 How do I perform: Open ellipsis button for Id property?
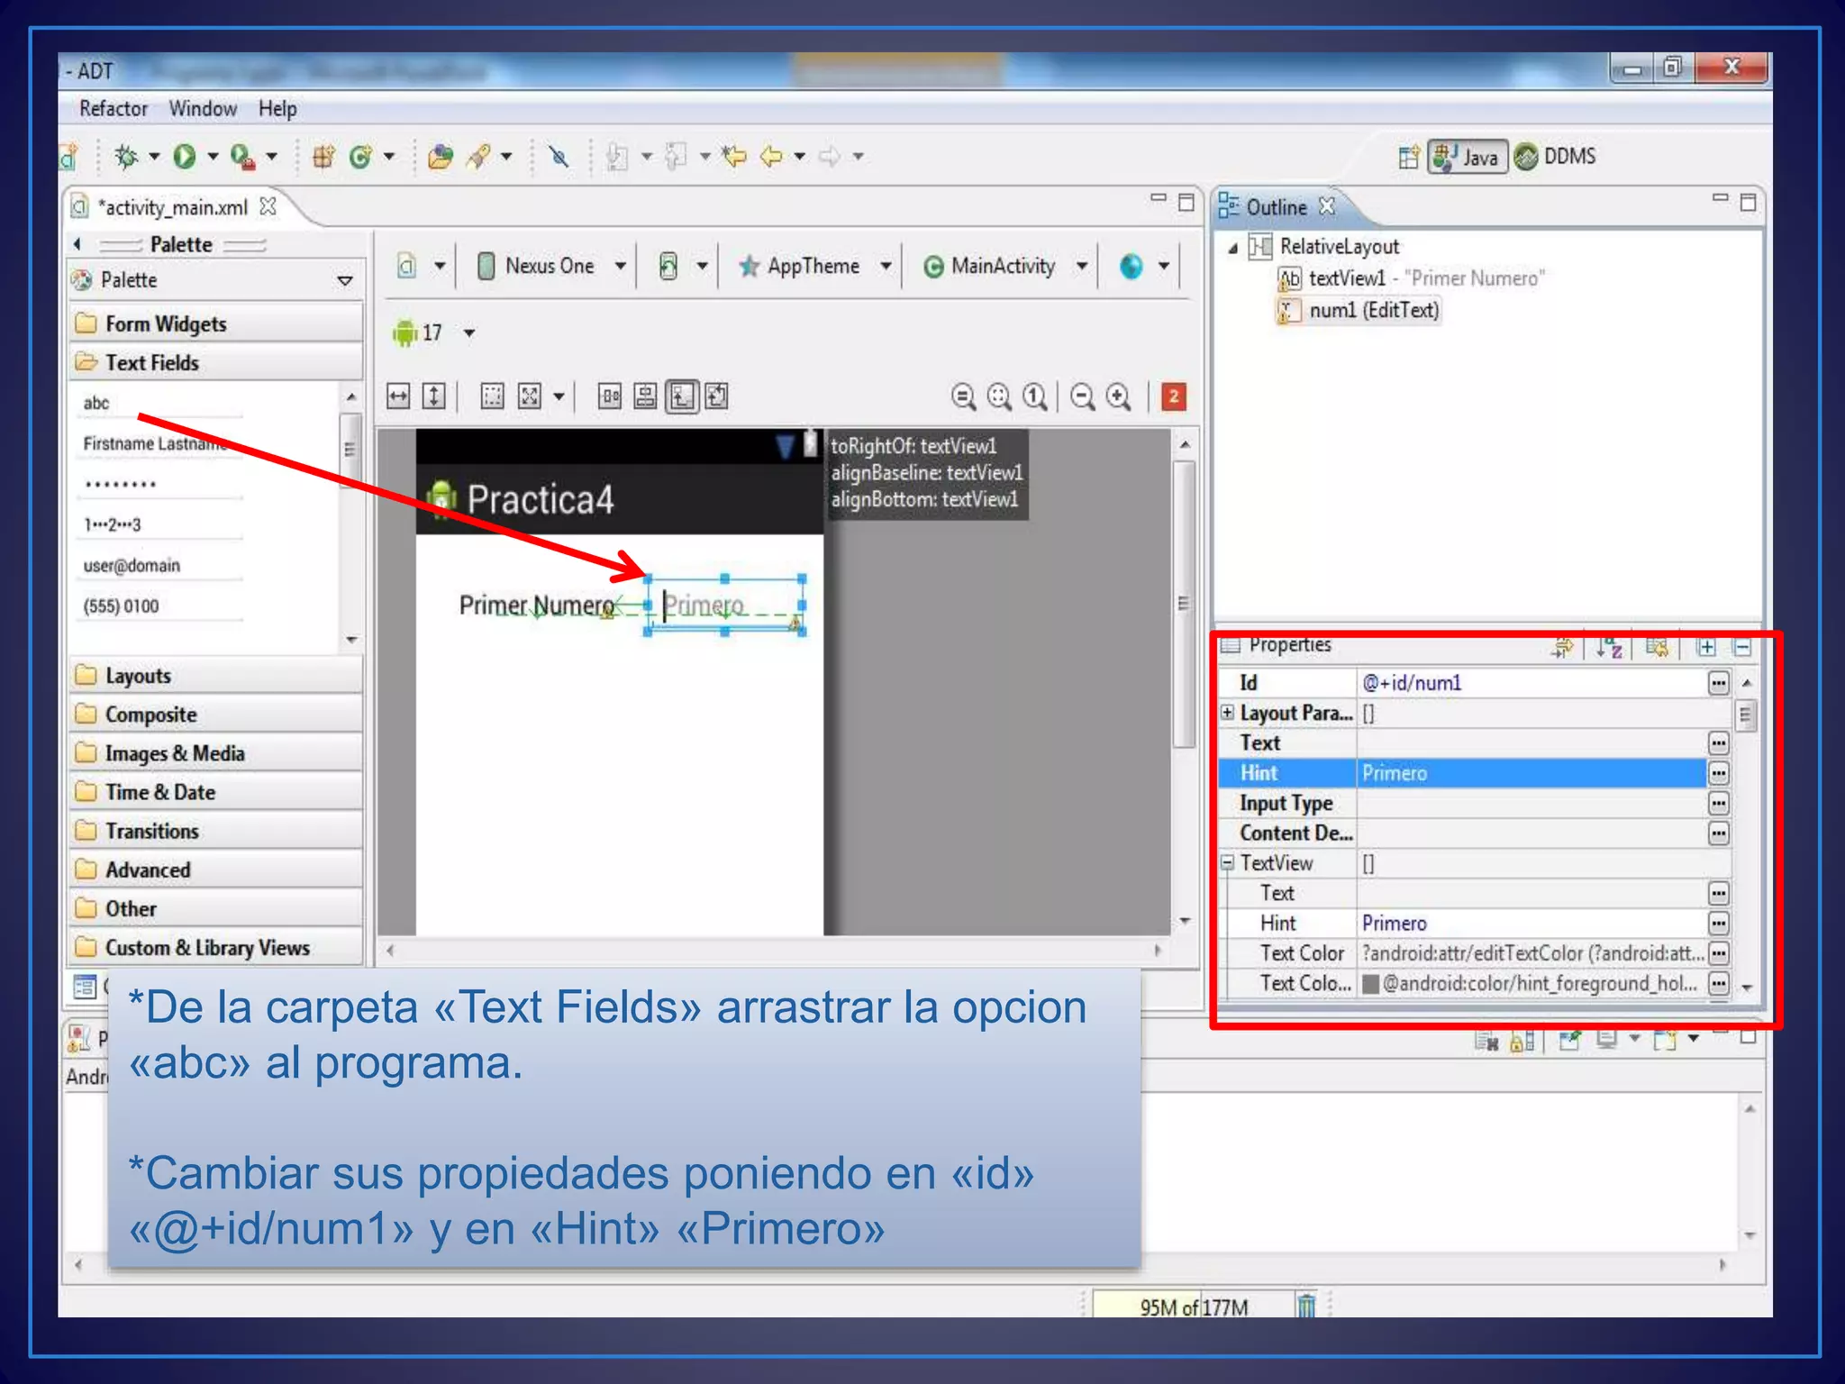tap(1718, 683)
